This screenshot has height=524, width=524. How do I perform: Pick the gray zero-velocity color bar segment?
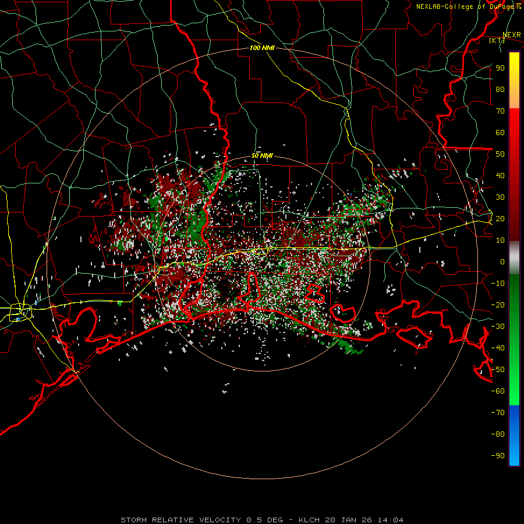coord(514,257)
